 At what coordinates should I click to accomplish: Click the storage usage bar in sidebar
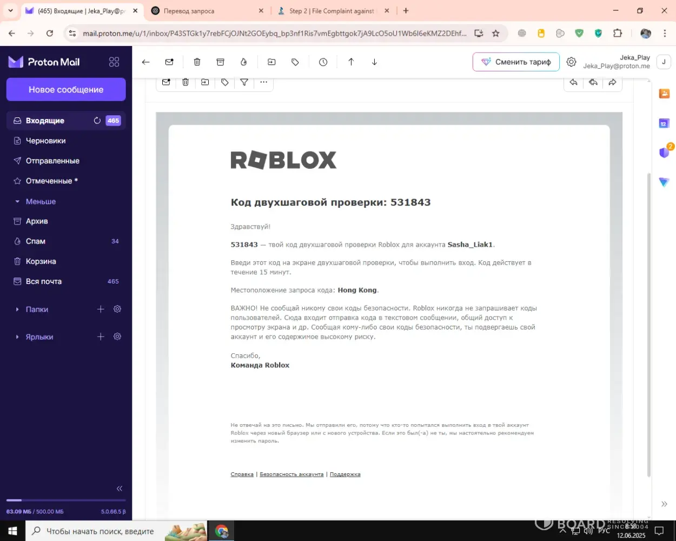(x=66, y=500)
